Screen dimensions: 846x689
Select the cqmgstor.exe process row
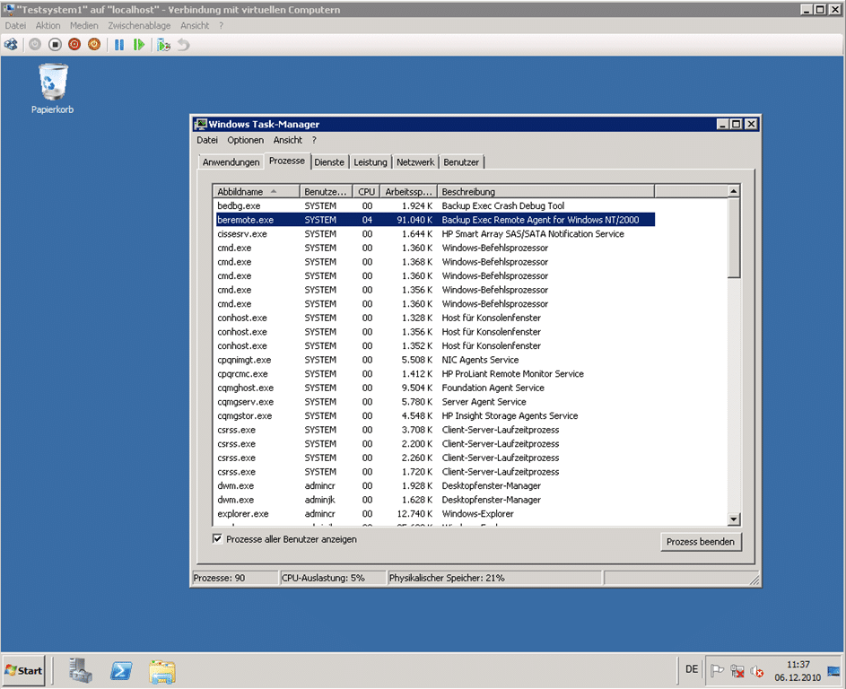point(435,416)
